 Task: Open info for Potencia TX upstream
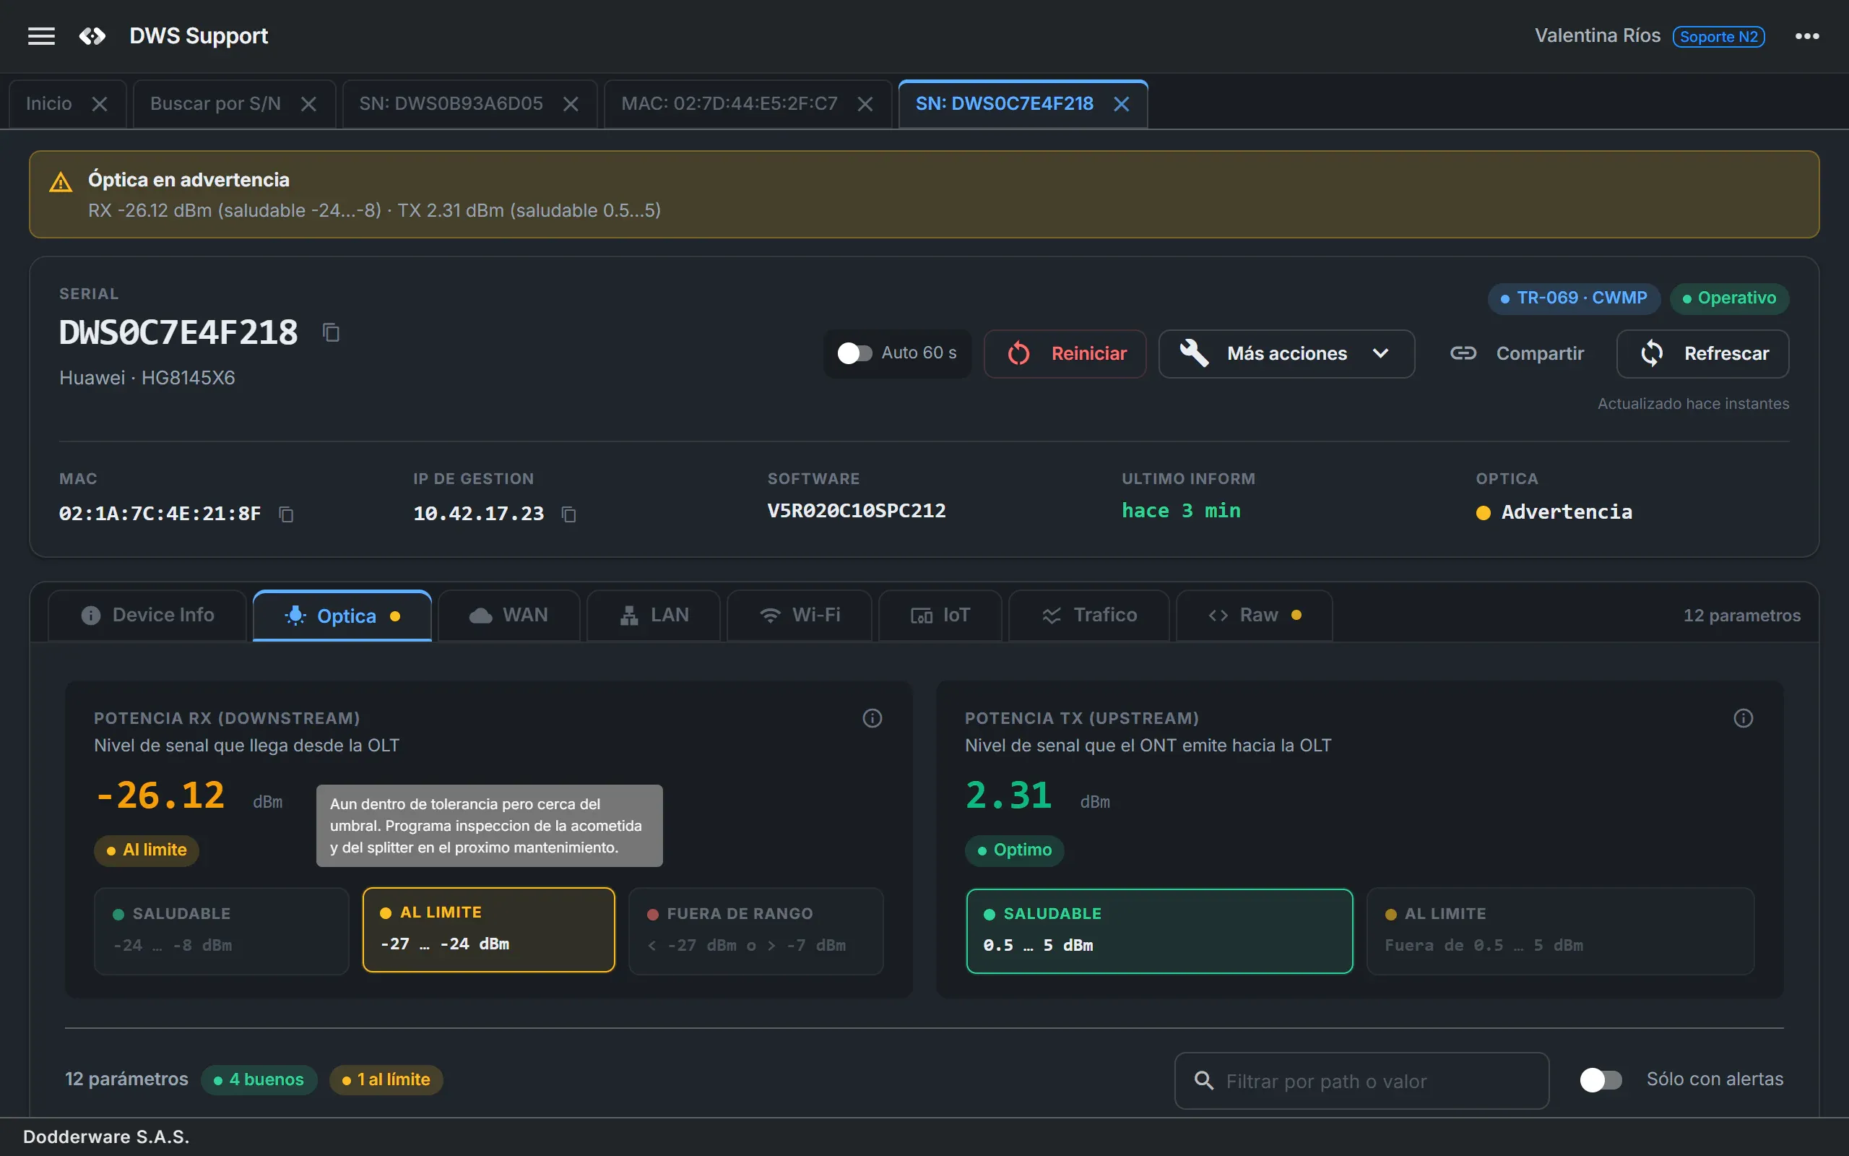pos(1743,718)
